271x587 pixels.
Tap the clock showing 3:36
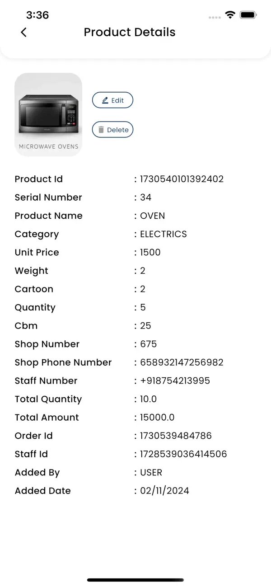37,15
